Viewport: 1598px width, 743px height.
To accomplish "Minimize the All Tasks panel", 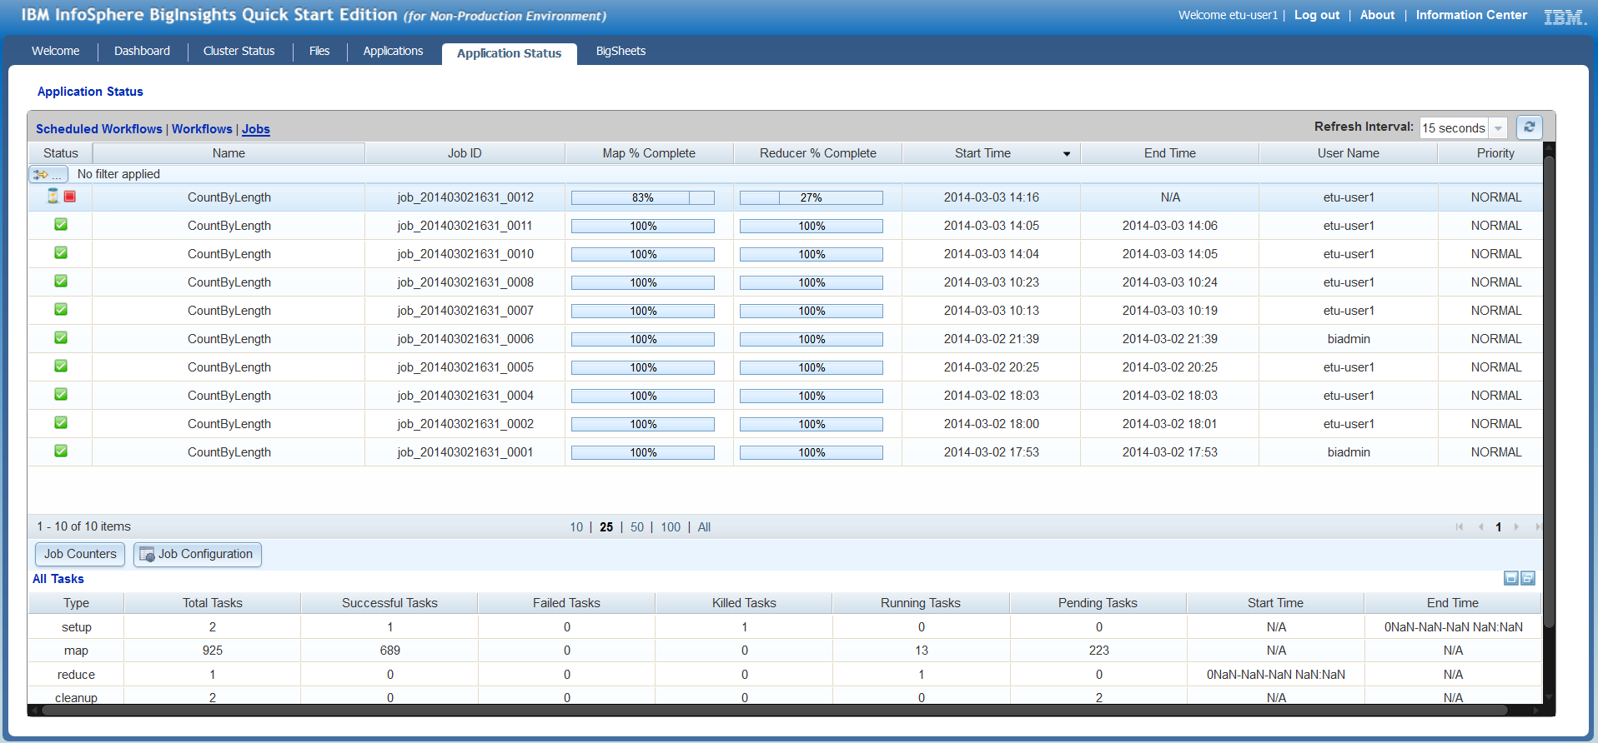I will pyautogui.click(x=1511, y=578).
